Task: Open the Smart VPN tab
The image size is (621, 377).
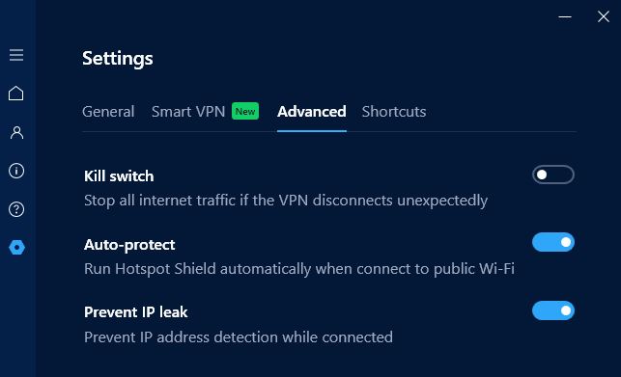Action: tap(188, 112)
